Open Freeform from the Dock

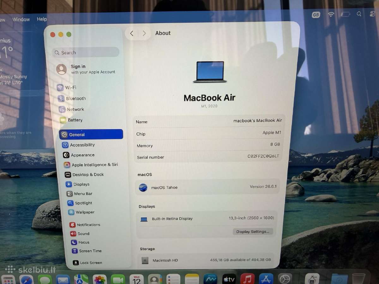[210, 279]
